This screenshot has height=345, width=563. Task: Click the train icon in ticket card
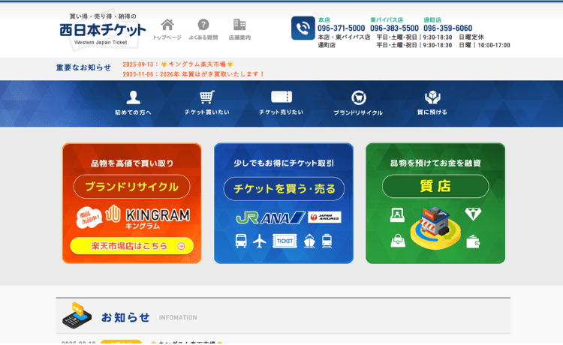(x=327, y=241)
